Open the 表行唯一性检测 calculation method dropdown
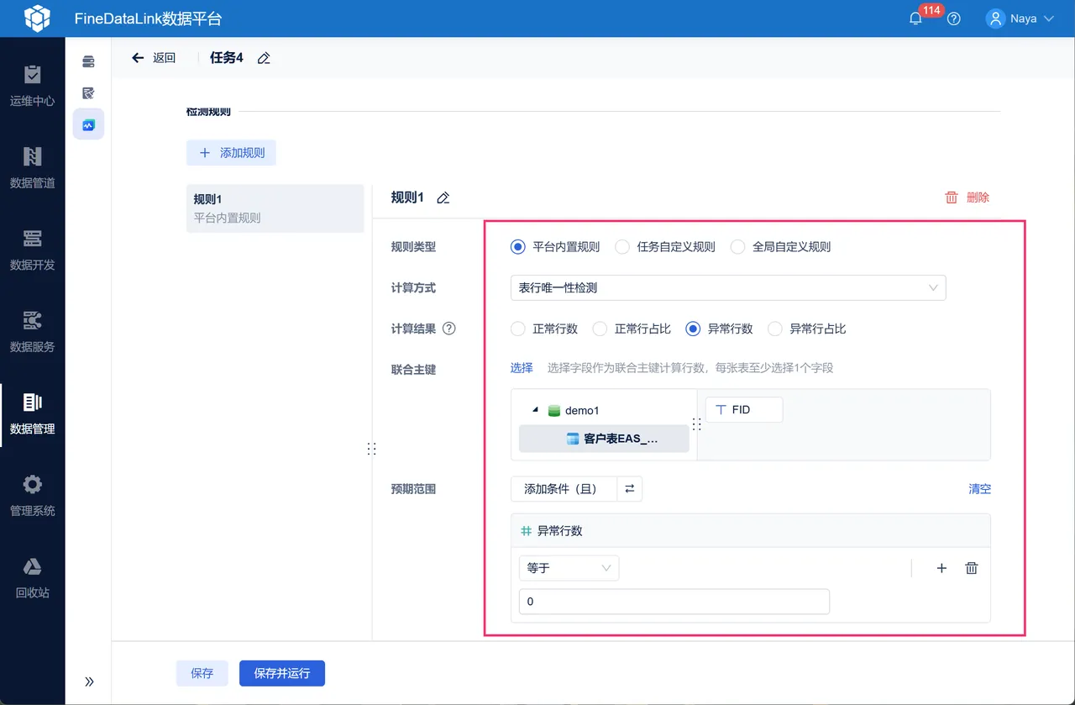The height and width of the screenshot is (705, 1075). pyautogui.click(x=728, y=287)
